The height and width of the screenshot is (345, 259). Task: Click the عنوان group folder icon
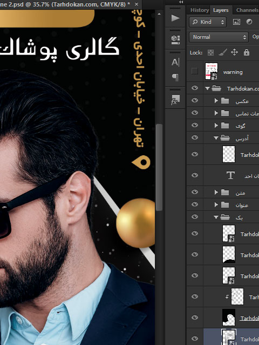[225, 205]
